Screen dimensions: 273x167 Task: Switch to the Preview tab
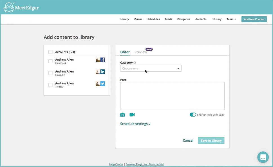[x=140, y=52]
